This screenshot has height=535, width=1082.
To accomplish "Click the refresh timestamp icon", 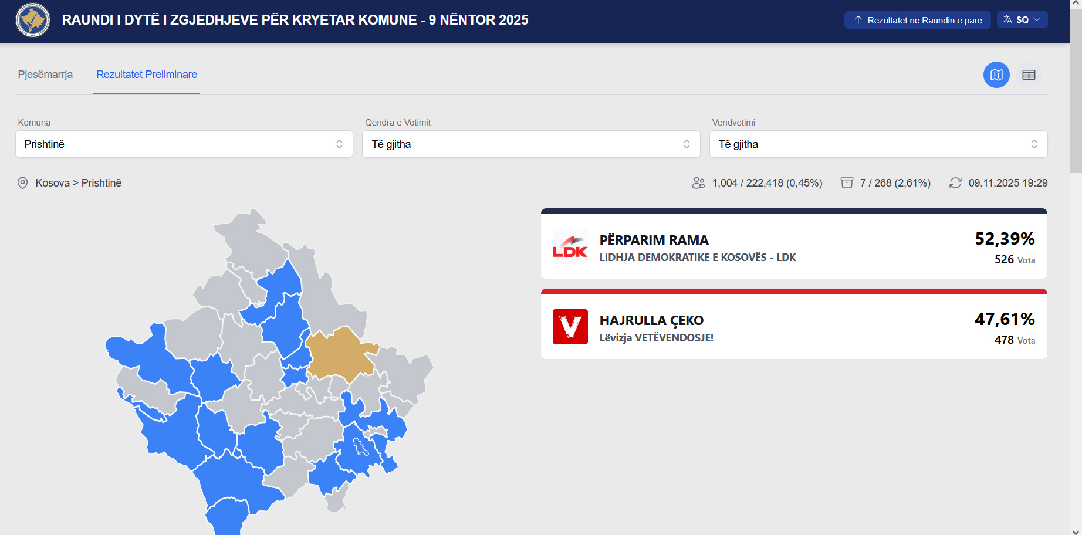I will click(955, 183).
